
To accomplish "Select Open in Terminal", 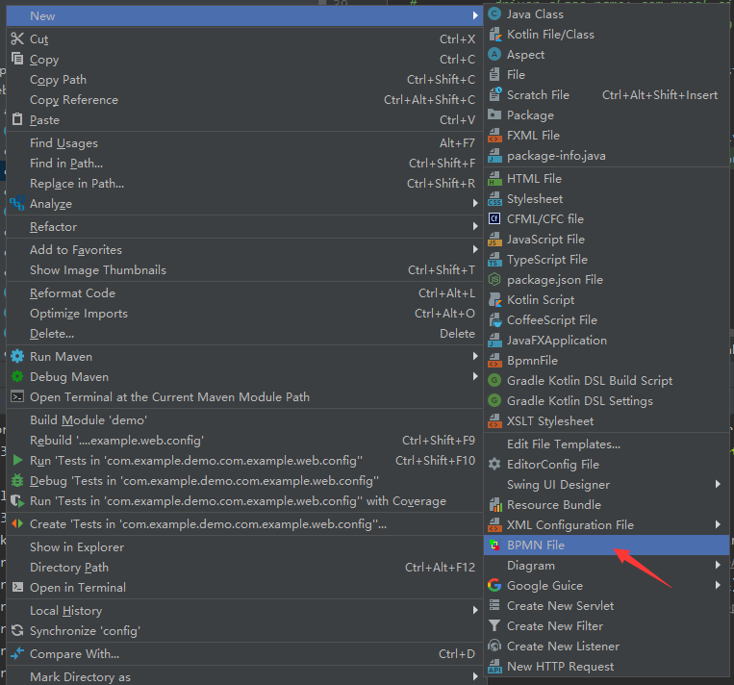I will [243, 587].
